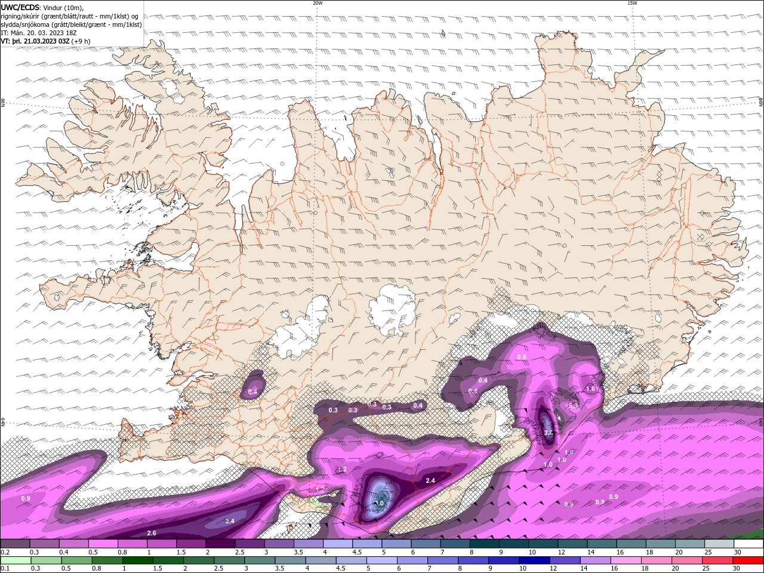Click the 'IT: Mán. 20. 03. 2023 18Z' line
This screenshot has width=764, height=573.
[39, 33]
